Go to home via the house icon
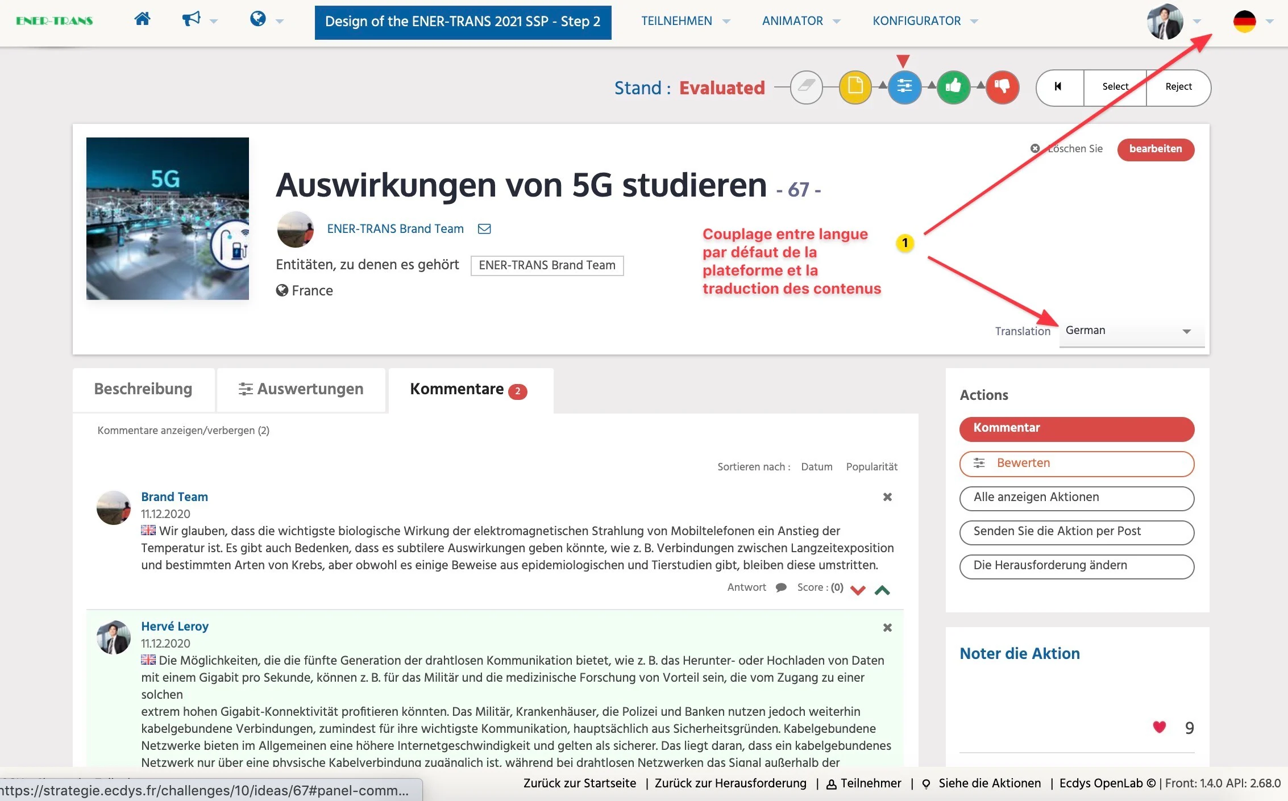The height and width of the screenshot is (801, 1288). [x=142, y=19]
